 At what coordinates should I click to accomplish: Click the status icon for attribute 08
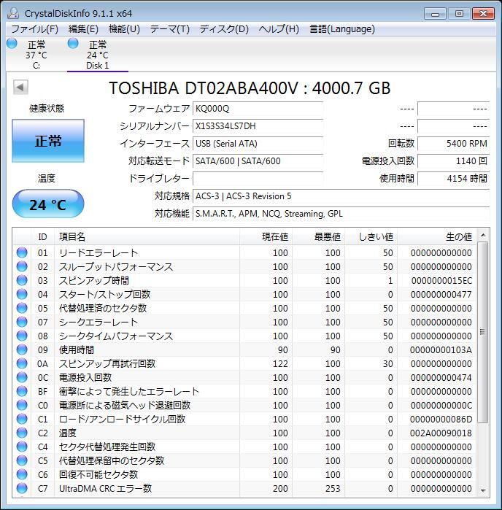click(22, 336)
